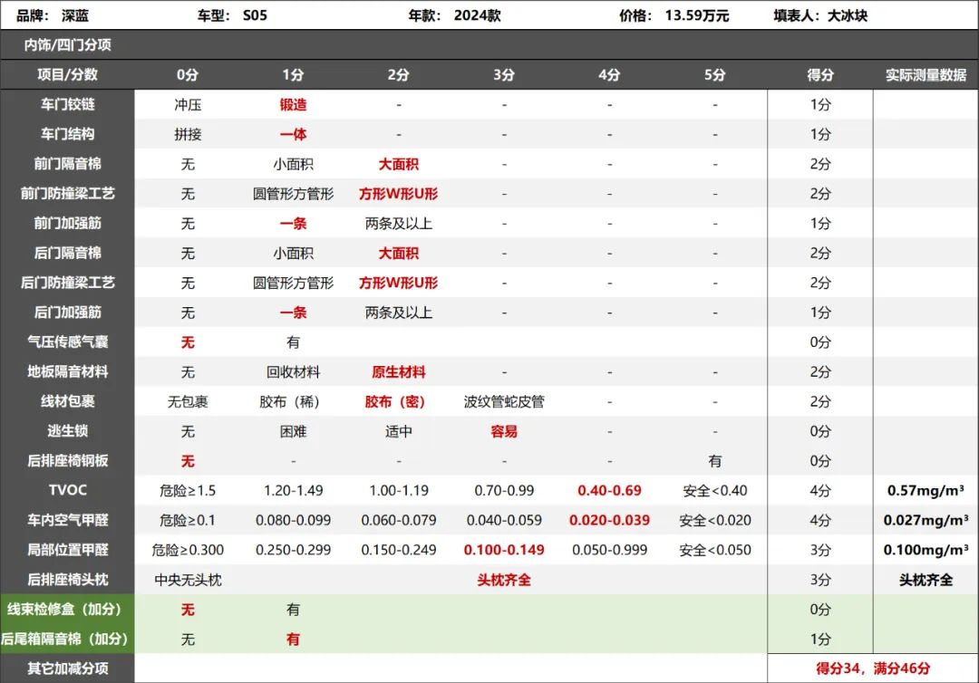979x683 pixels.
Task: Click the red 有 in 后尾箱隔音棉 row
Action: pyautogui.click(x=292, y=640)
